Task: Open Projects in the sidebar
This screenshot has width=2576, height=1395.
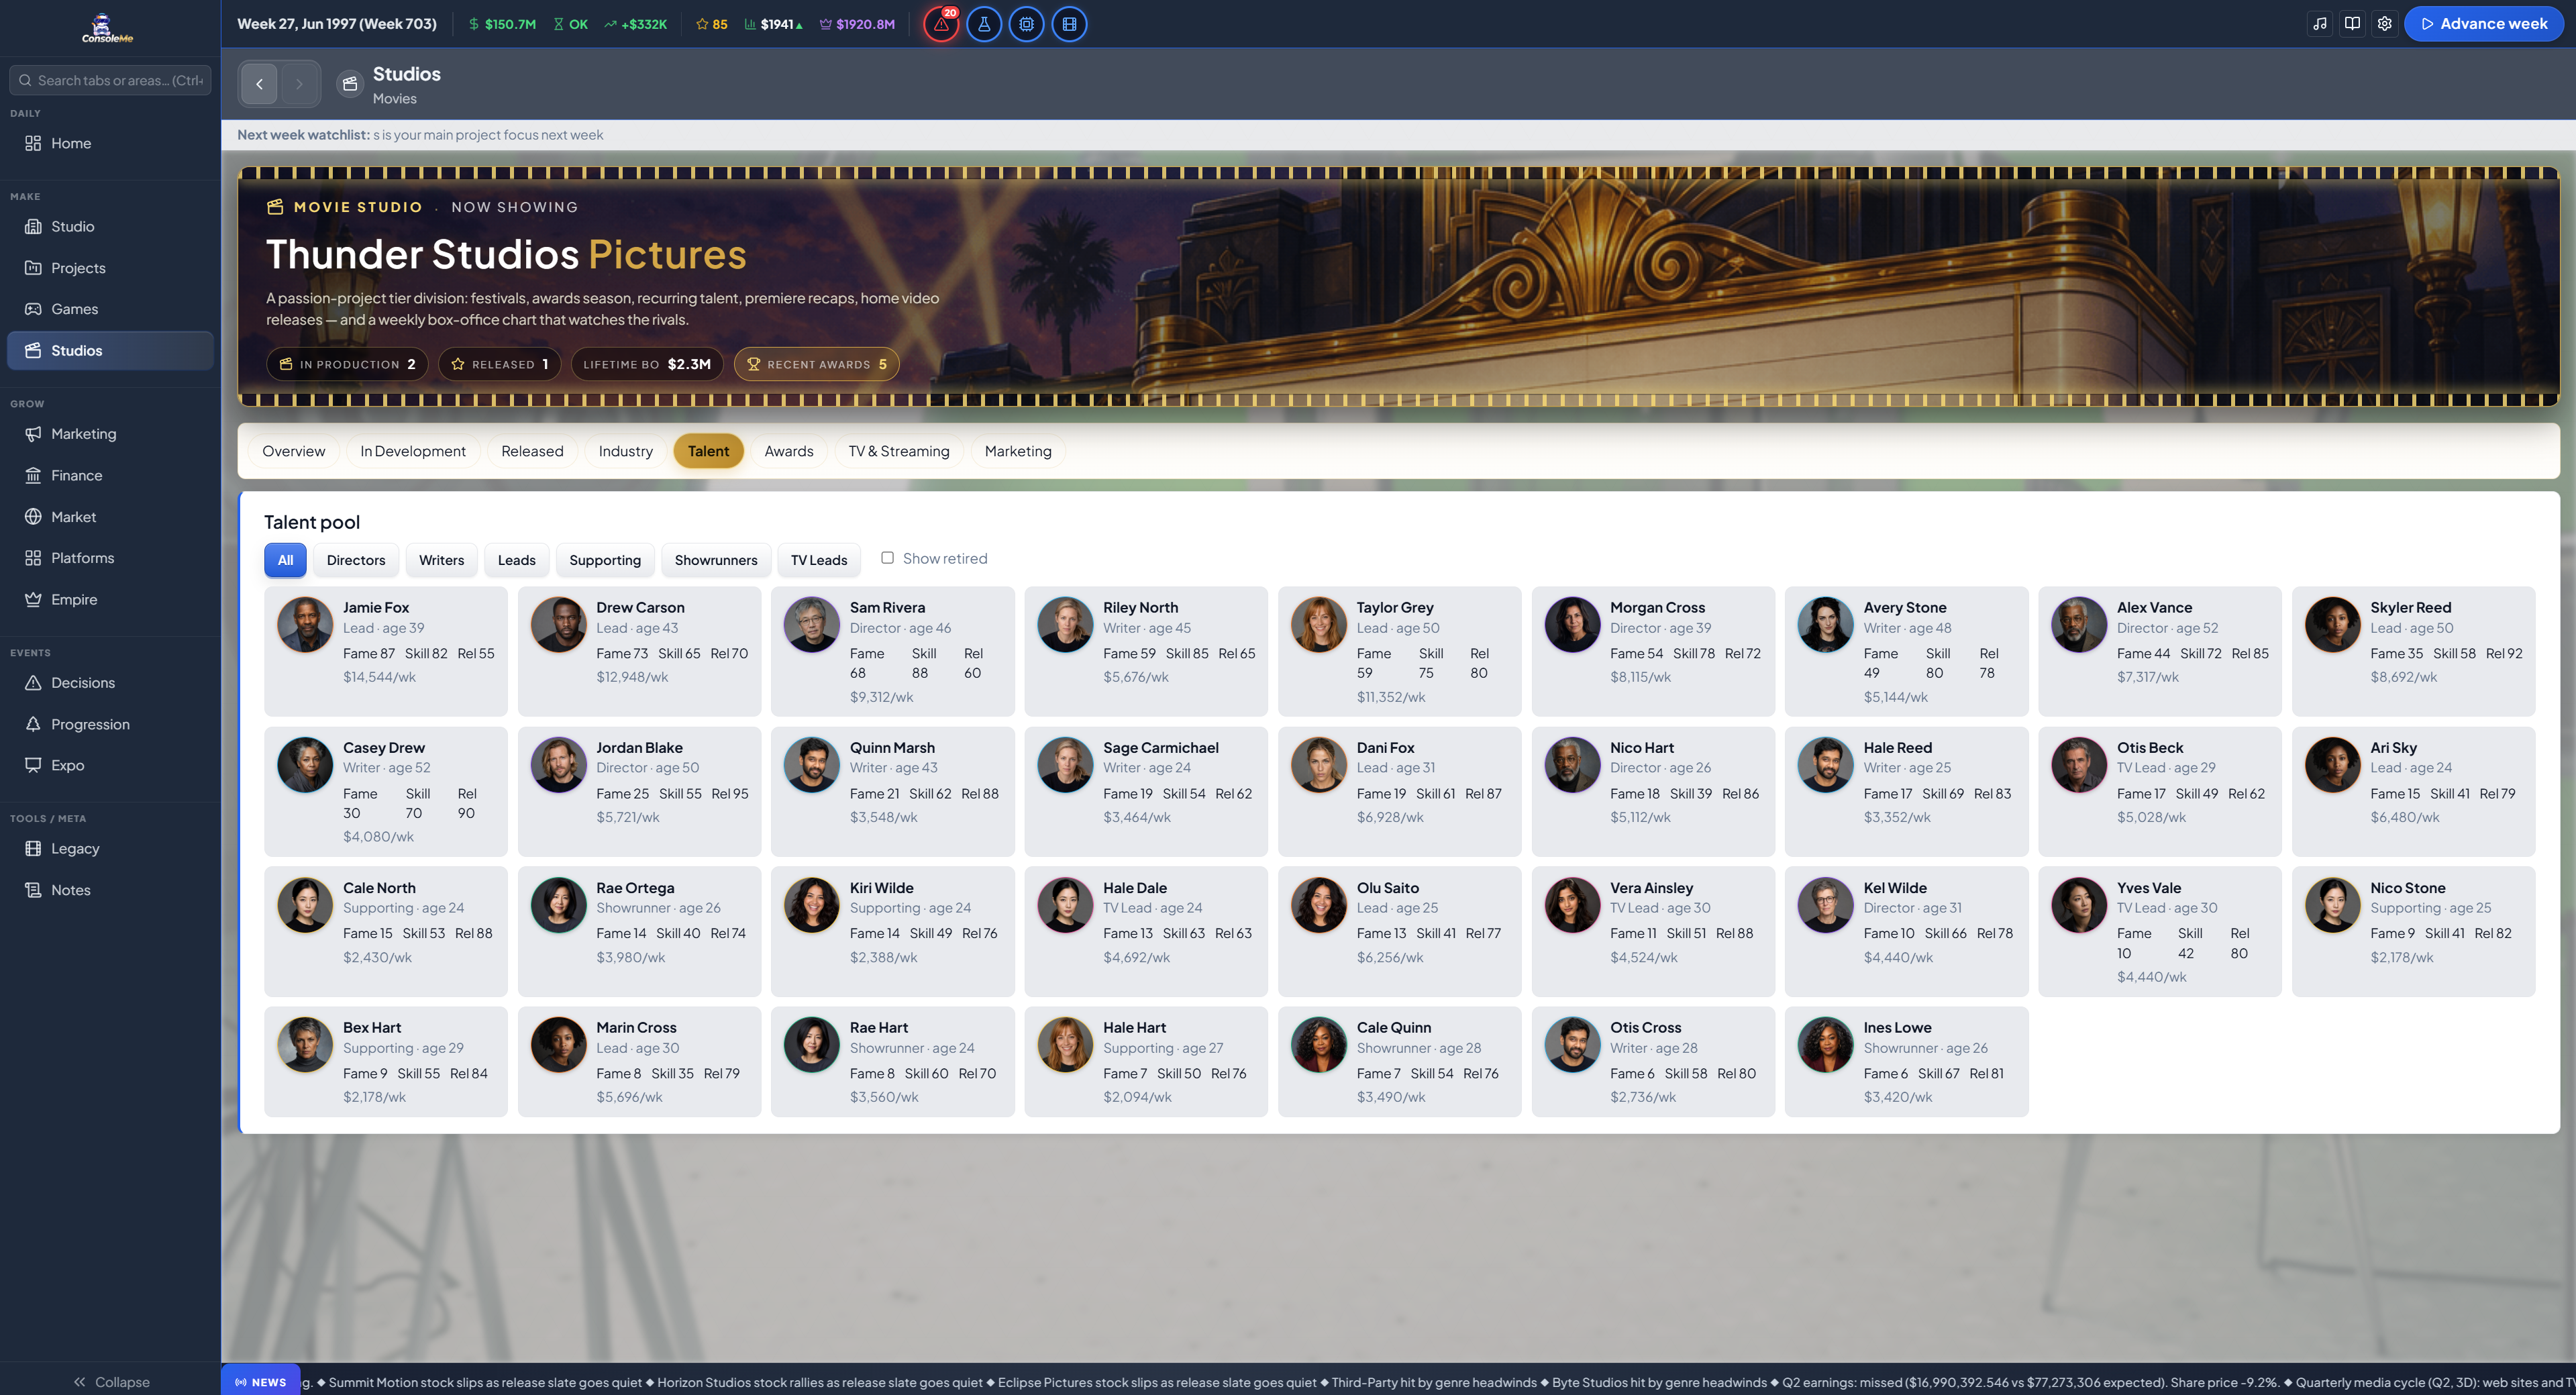Action: coord(110,268)
